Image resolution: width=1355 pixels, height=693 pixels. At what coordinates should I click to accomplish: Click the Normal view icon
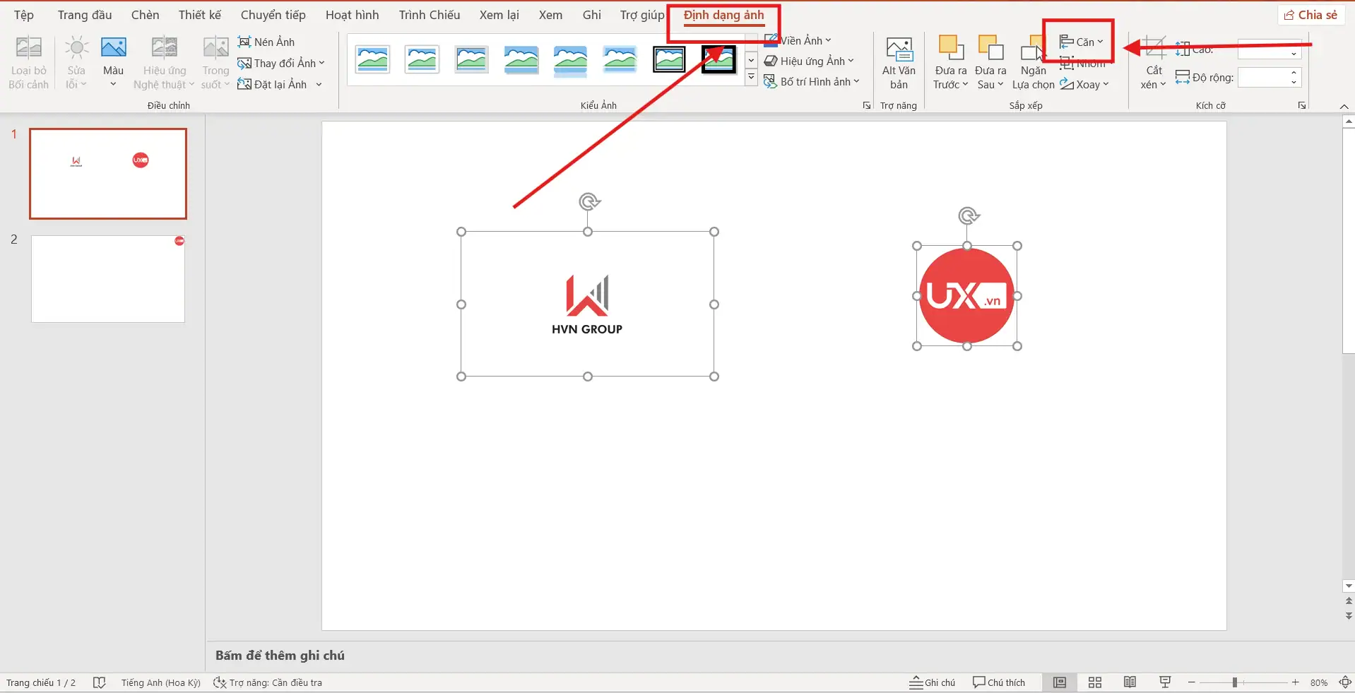click(1060, 682)
